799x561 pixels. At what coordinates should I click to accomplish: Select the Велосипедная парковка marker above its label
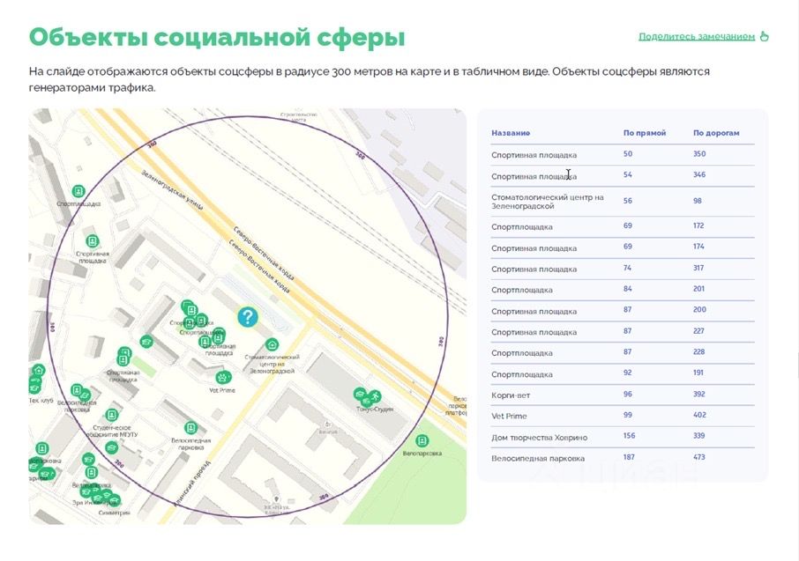190,428
